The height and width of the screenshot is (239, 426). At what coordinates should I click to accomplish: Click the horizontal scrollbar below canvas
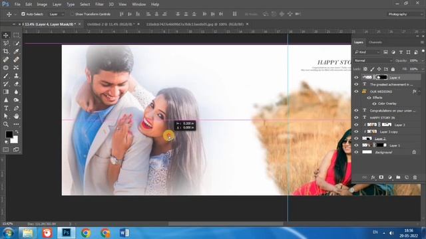[x=226, y=224]
